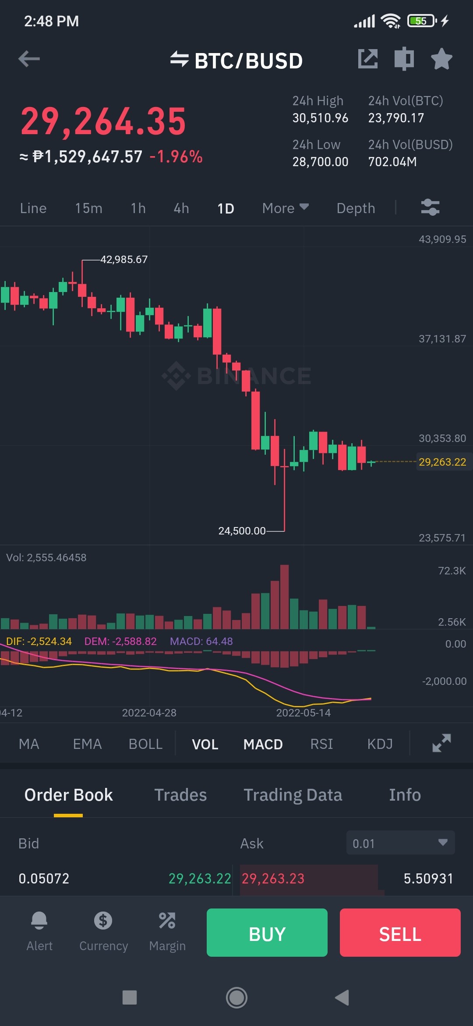
Task: Add BTC/BUSD to favorites star
Action: [441, 59]
